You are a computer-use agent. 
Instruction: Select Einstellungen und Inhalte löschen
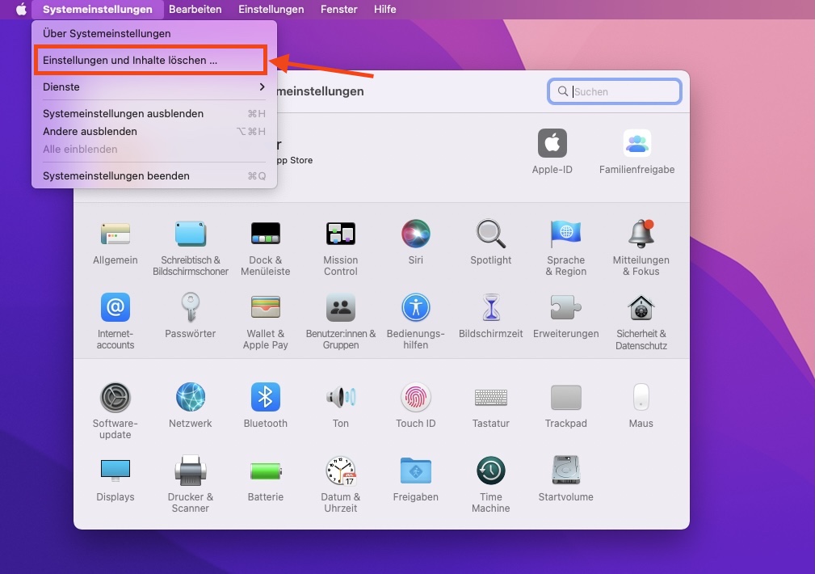click(153, 60)
